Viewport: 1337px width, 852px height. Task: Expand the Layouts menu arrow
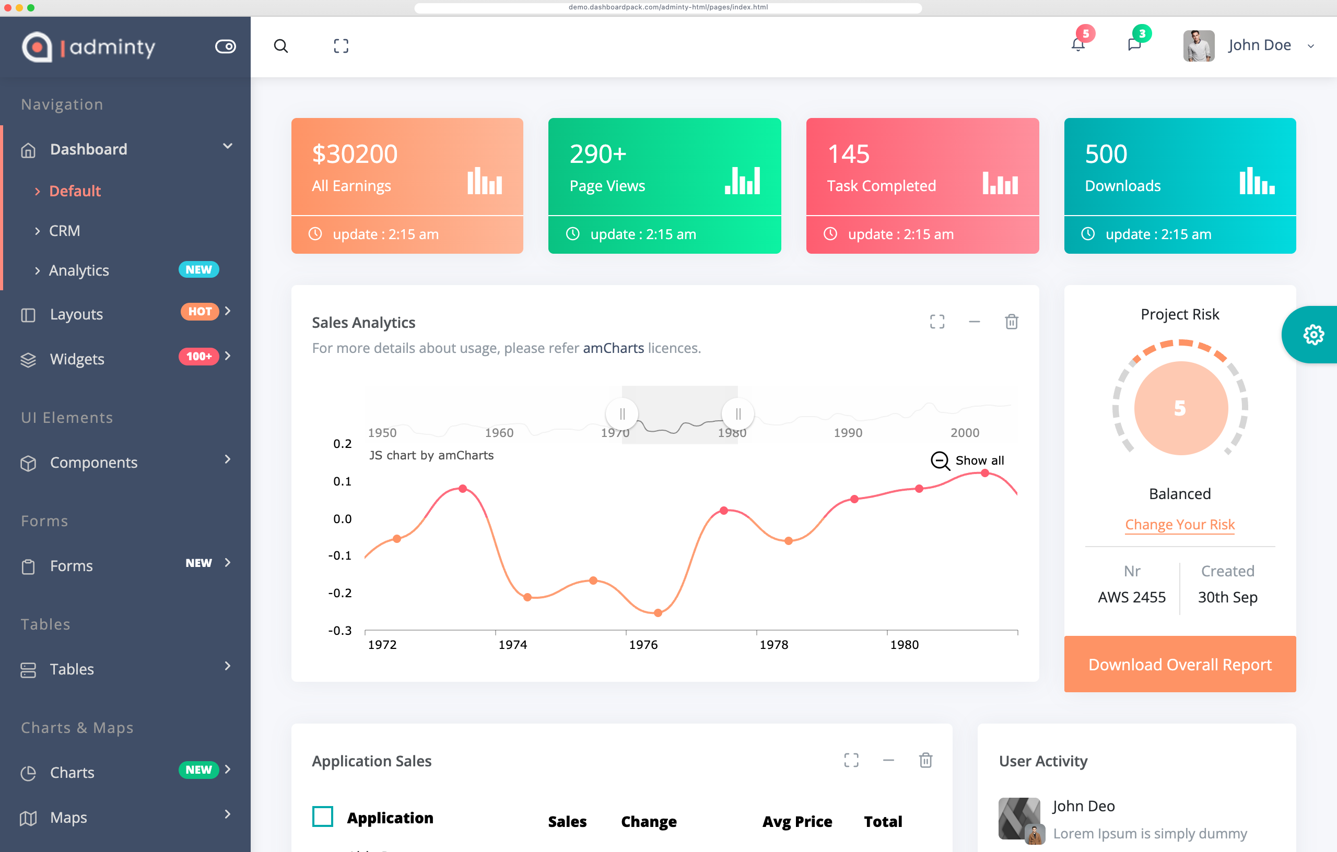228,311
